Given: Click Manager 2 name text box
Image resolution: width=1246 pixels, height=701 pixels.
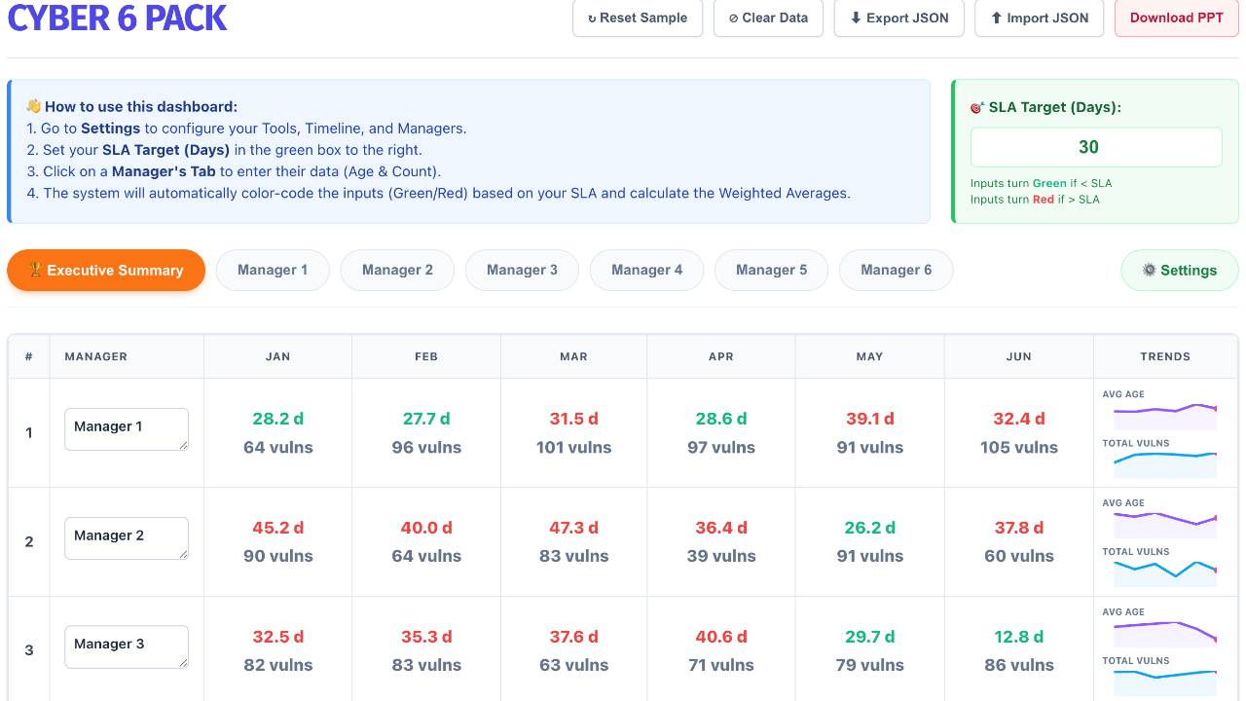Looking at the screenshot, I should [127, 538].
